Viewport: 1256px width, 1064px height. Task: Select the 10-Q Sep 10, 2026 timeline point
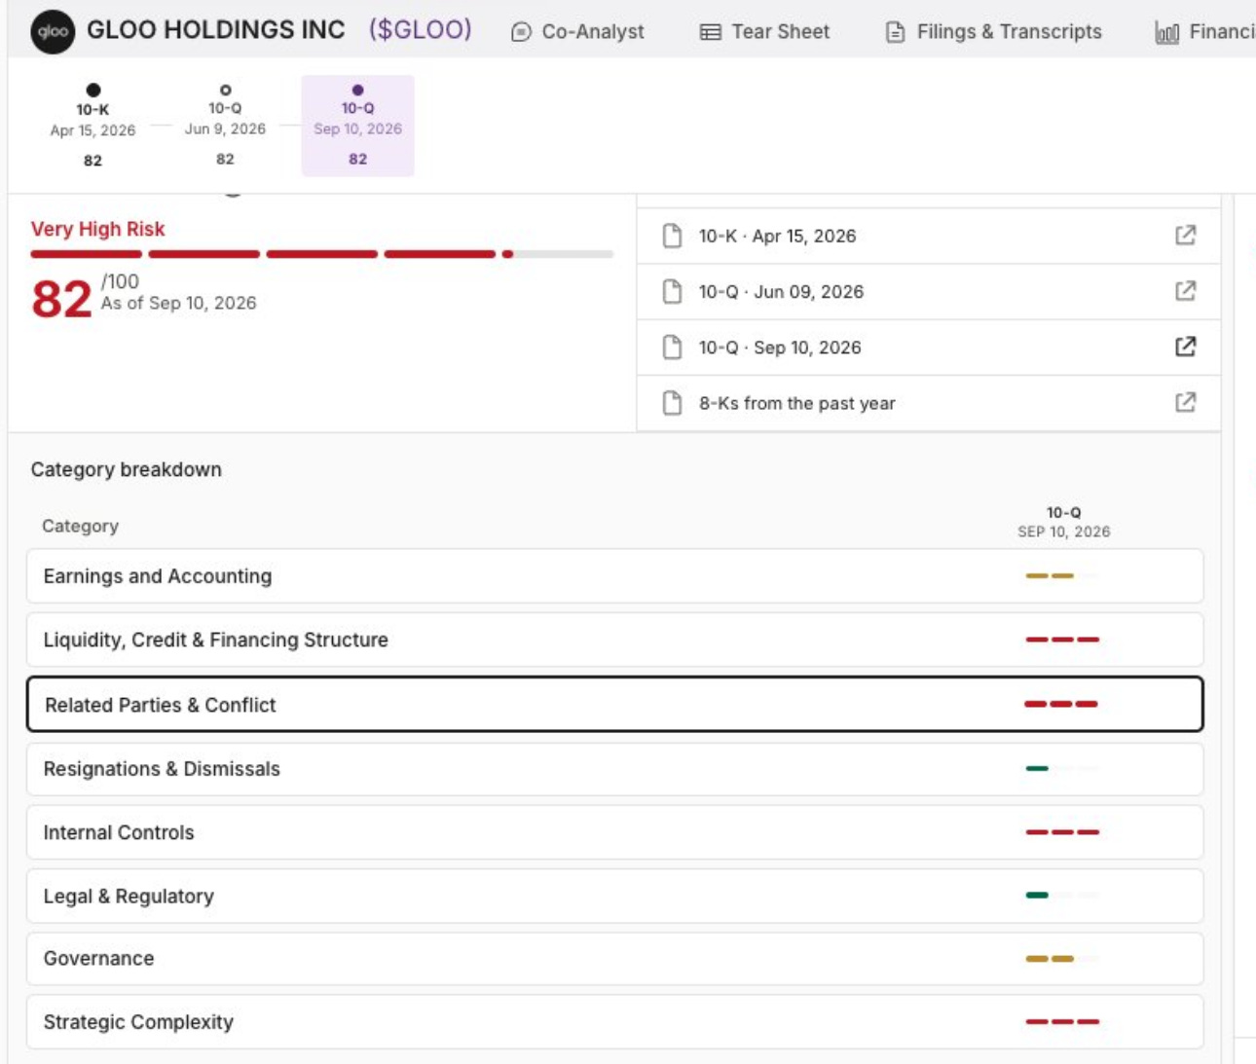click(x=357, y=126)
